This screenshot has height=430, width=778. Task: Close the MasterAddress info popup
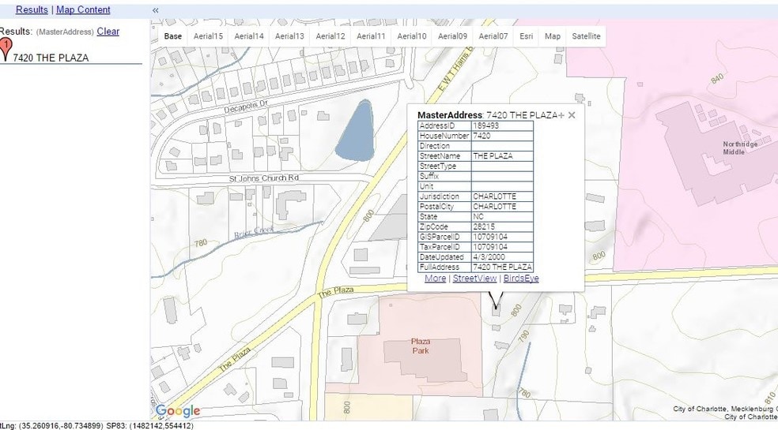572,115
